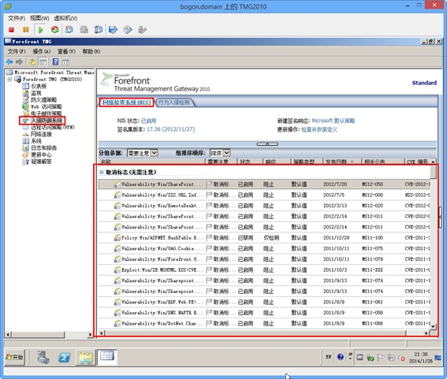Open the 虚拟机(V) menu
Screen dimensions: 447x379
[x=65, y=18]
